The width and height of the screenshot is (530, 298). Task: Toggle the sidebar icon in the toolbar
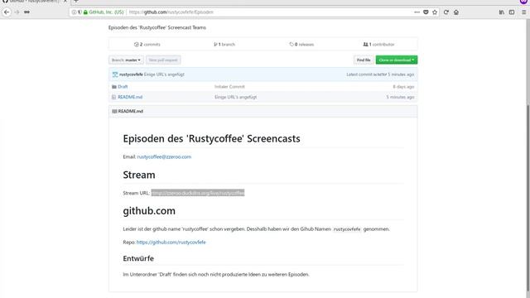pos(512,12)
